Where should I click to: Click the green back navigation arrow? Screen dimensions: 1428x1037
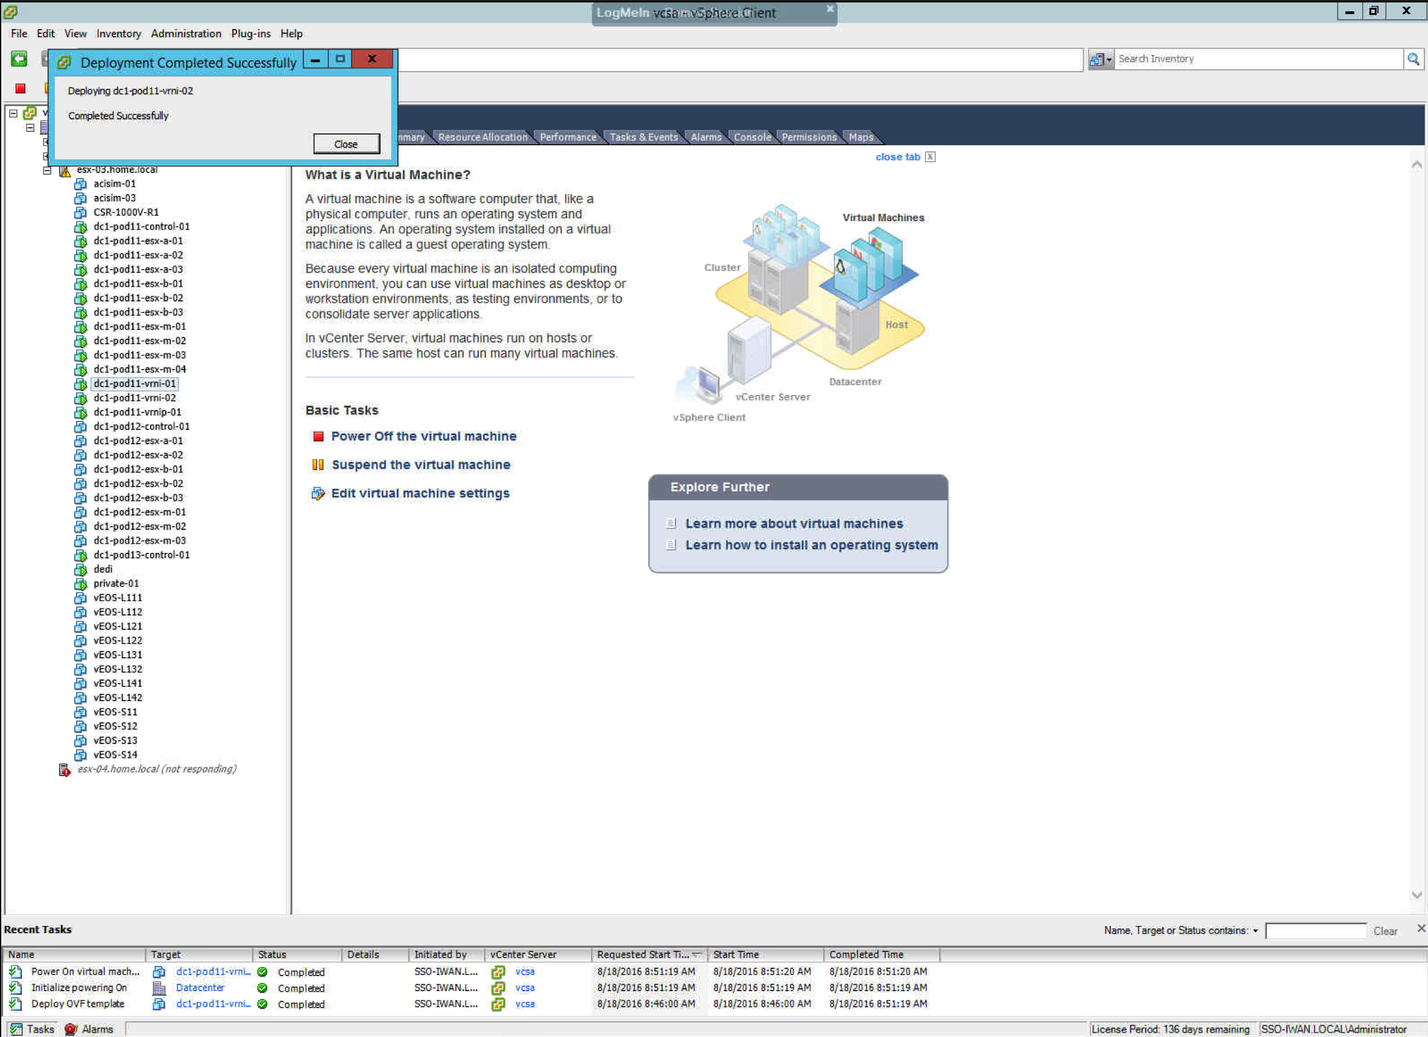tap(19, 59)
